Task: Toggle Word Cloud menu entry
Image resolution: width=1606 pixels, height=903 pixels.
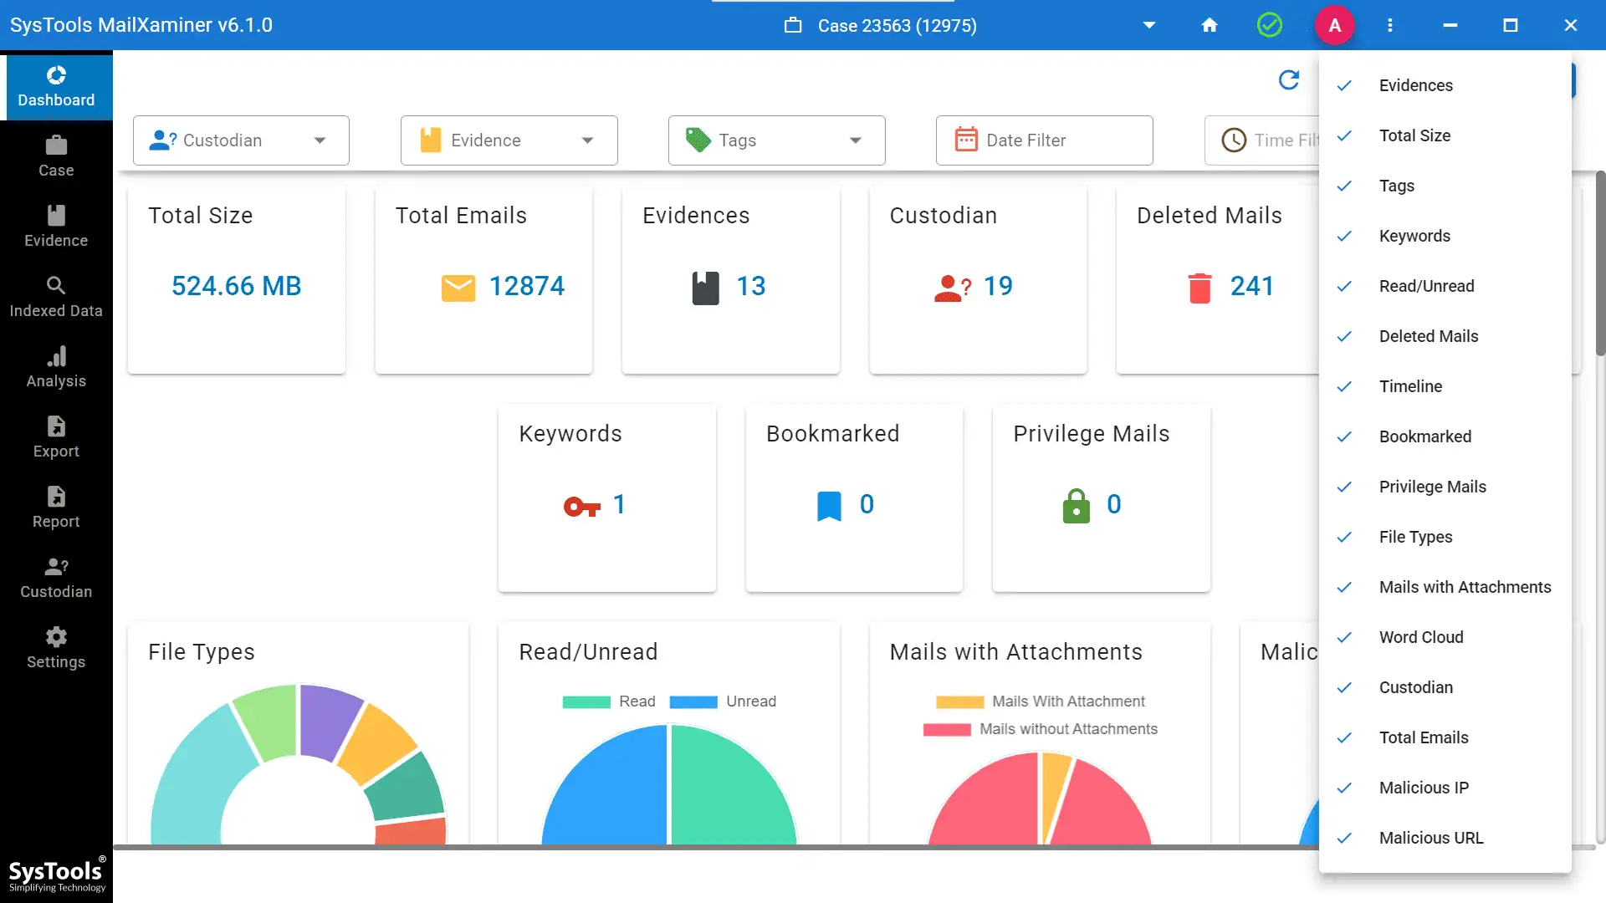Action: point(1445,637)
